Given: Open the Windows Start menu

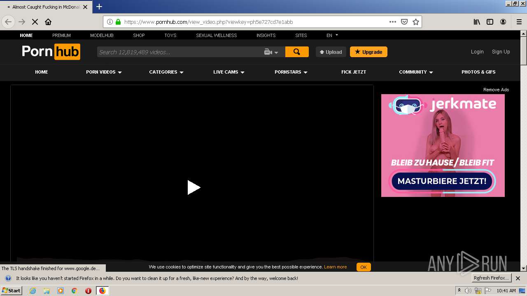Looking at the screenshot, I should tap(11, 291).
